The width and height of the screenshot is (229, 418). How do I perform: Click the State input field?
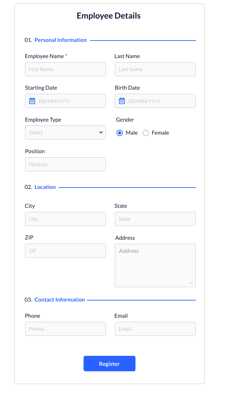[x=155, y=219]
